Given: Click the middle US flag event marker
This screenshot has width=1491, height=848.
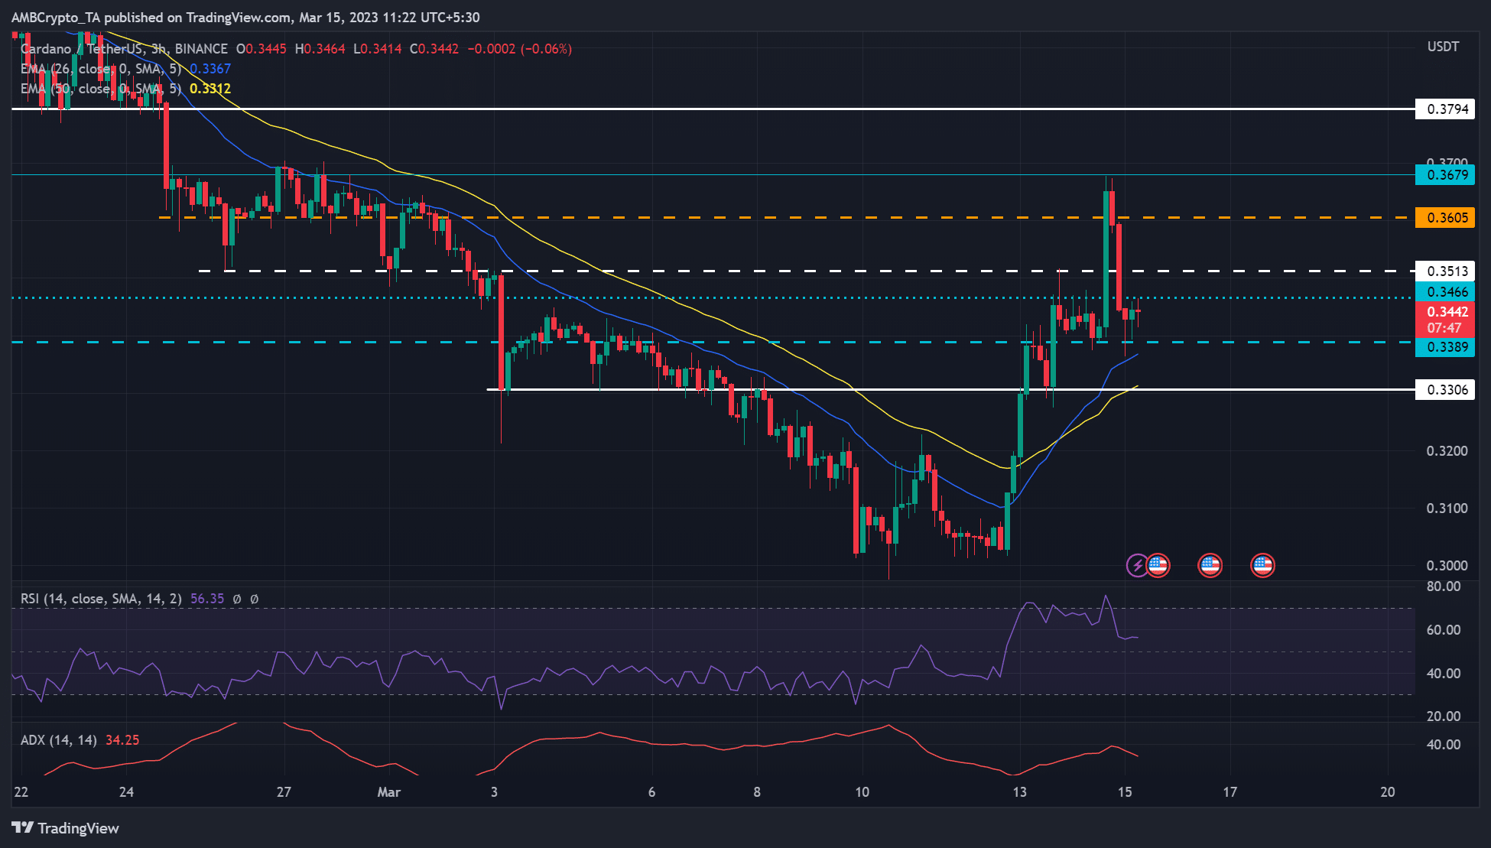Looking at the screenshot, I should [1210, 566].
